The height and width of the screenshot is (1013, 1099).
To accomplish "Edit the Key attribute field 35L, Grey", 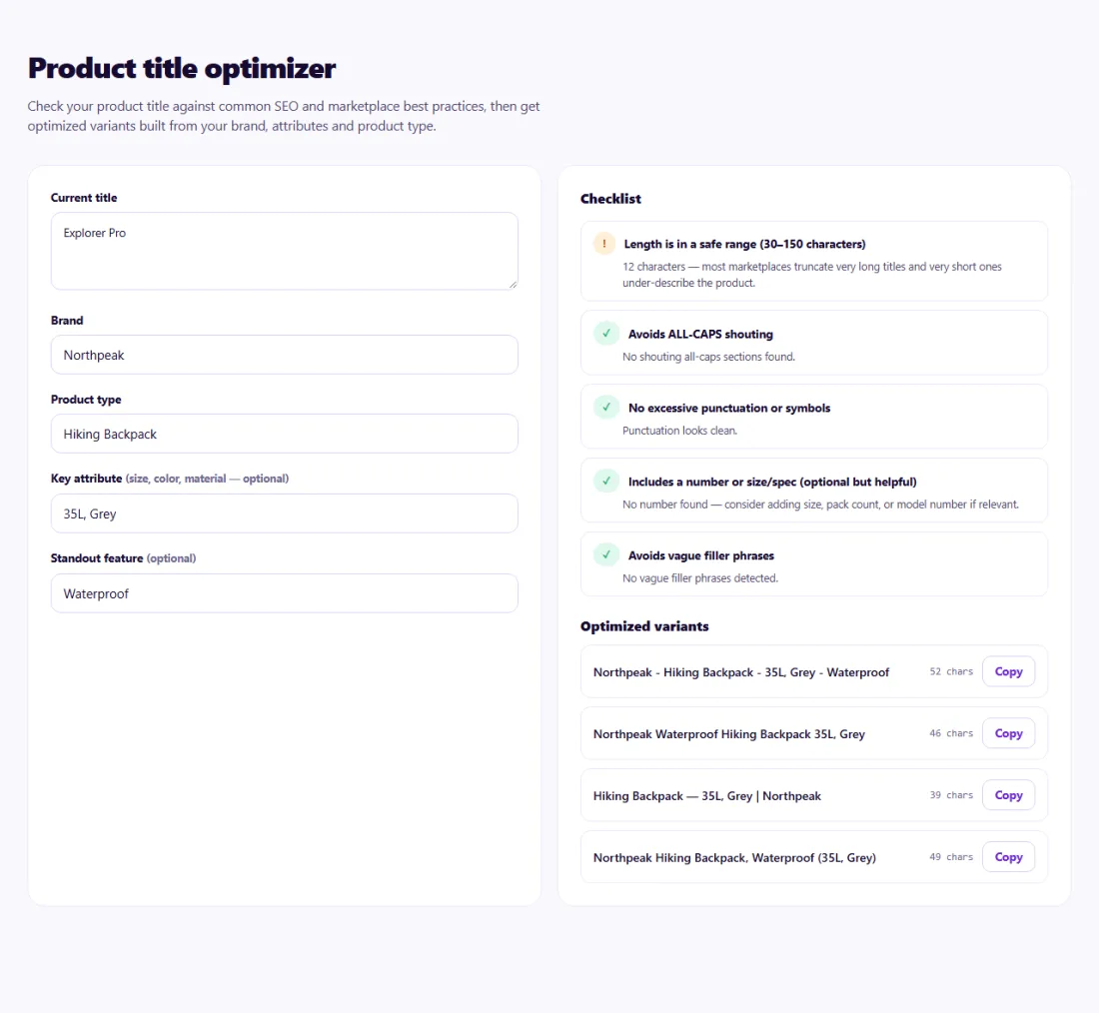I will (x=284, y=513).
